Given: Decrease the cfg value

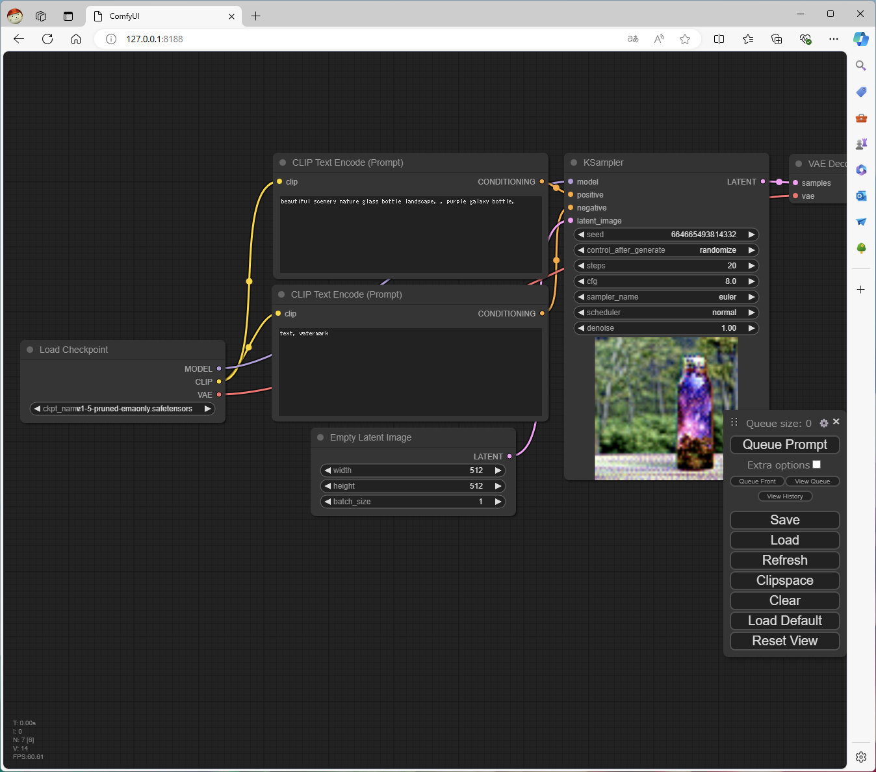Looking at the screenshot, I should 581,281.
